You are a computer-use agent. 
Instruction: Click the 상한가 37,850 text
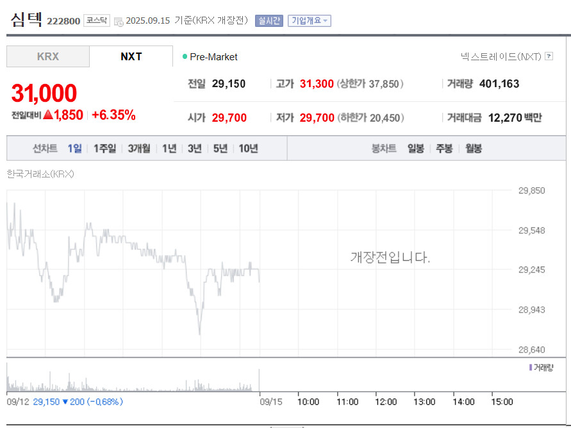(370, 84)
